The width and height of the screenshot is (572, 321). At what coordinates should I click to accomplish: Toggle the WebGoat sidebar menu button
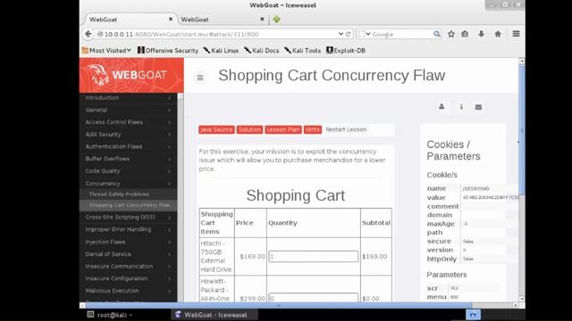pos(200,78)
